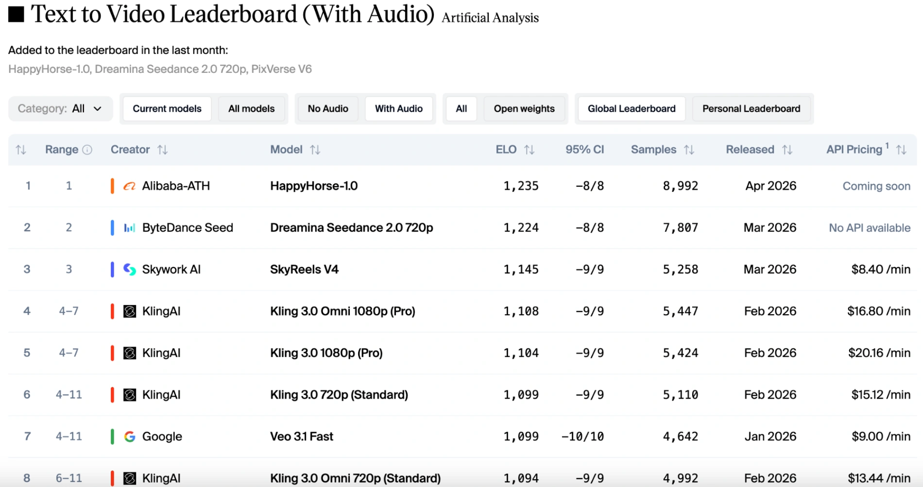Click the orange color bar beside Alibaba-ATH

coord(112,186)
